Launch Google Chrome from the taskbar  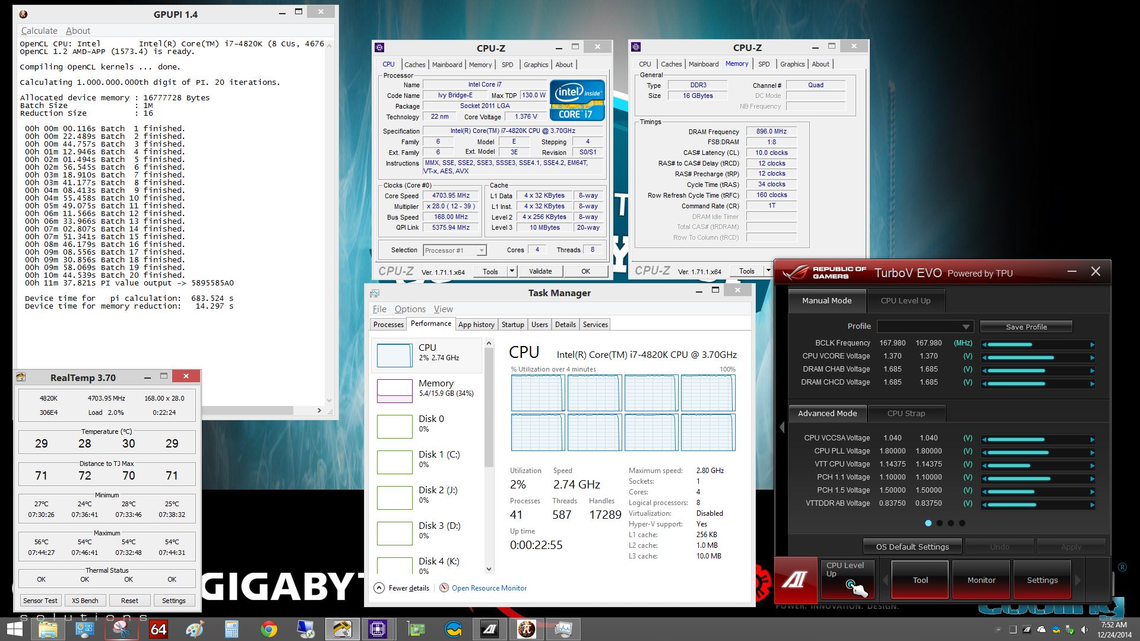(268, 629)
